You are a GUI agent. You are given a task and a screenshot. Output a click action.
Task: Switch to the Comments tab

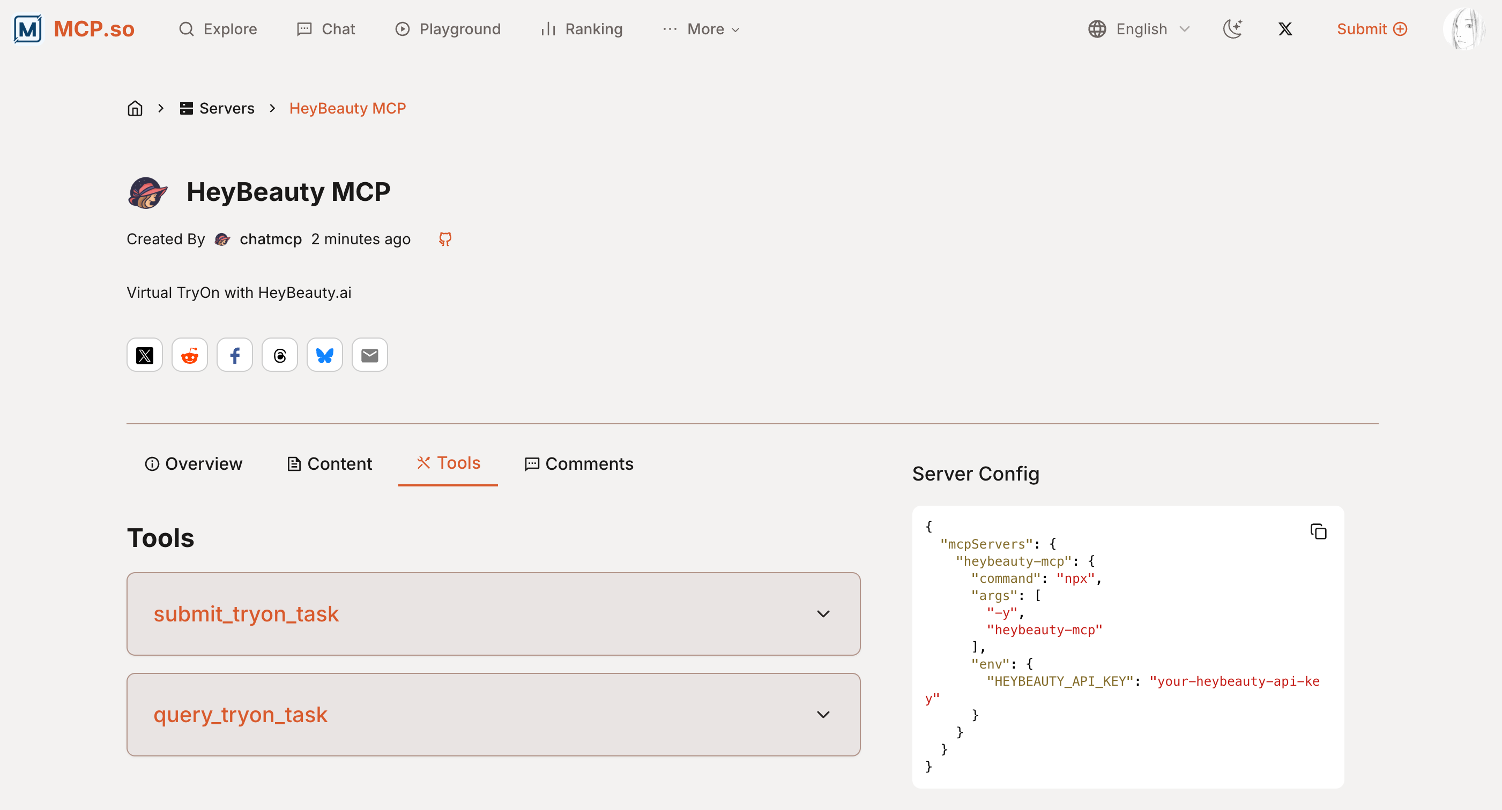[x=579, y=464]
